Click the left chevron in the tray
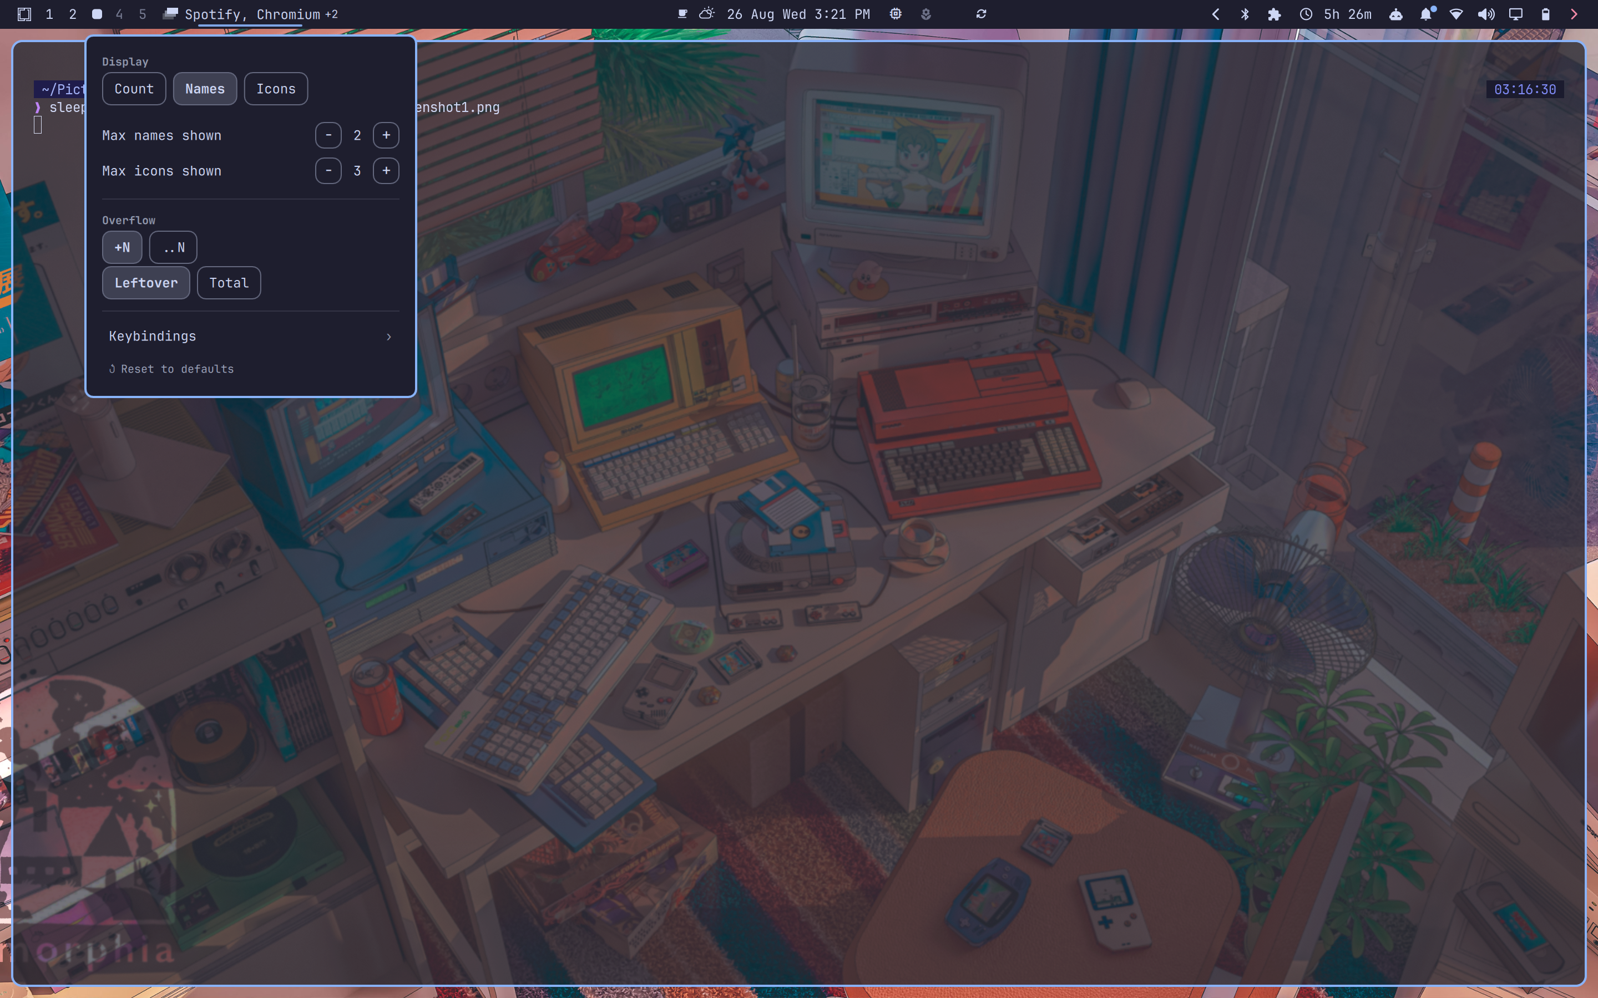 [1215, 14]
